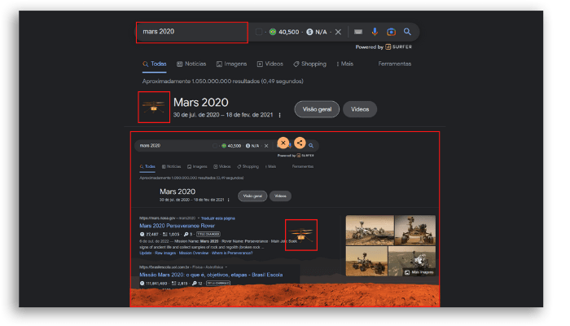Clear the top search box with the X icon
This screenshot has width=570, height=326.
[x=338, y=32]
